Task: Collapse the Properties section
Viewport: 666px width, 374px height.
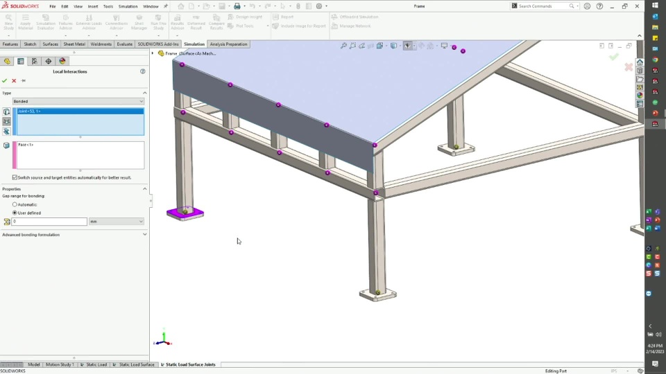Action: point(144,188)
